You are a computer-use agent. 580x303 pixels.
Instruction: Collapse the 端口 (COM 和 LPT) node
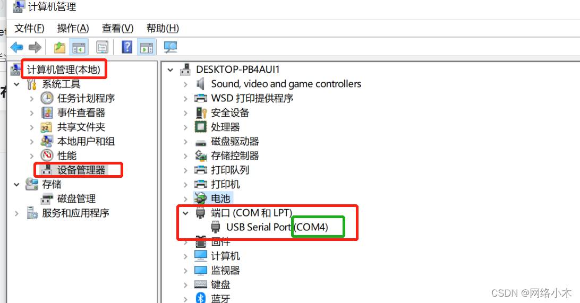click(x=185, y=213)
